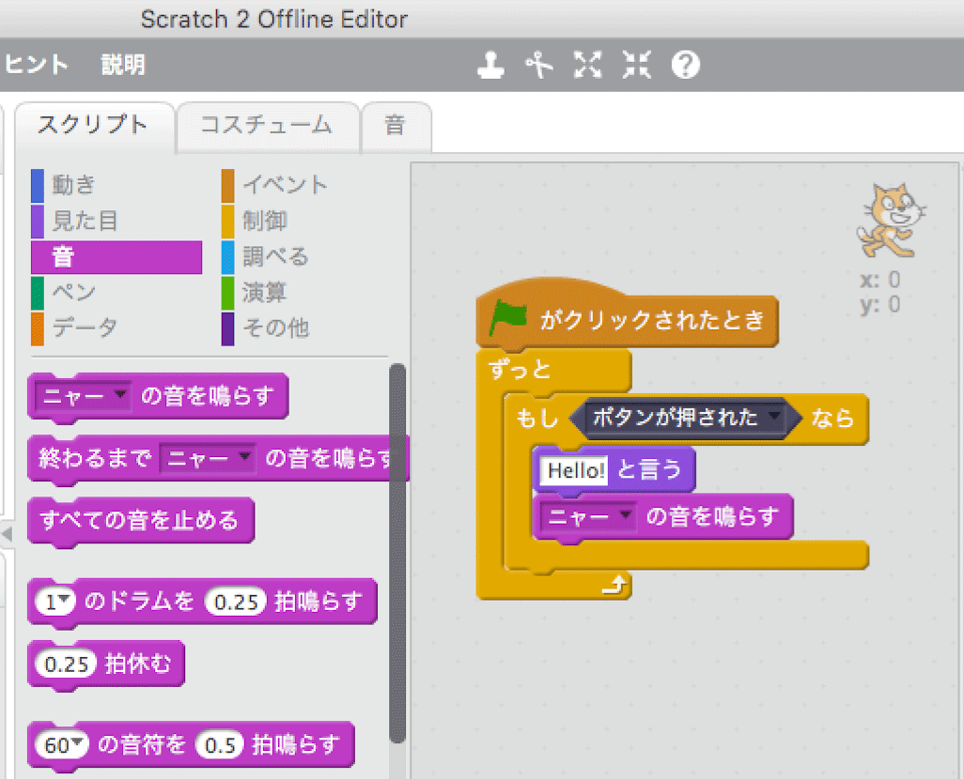Click the blocks palette vertical scrollbar

click(x=397, y=553)
